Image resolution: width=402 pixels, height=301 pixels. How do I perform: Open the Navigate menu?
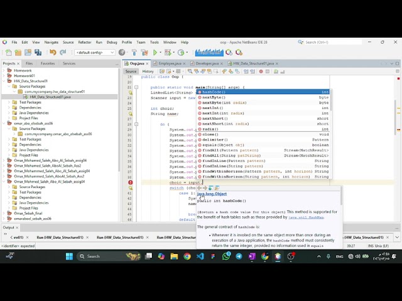pos(52,42)
